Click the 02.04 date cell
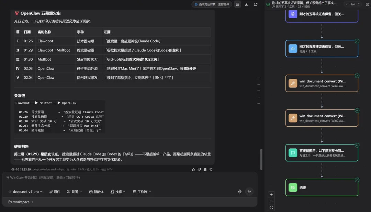Viewport: 371px width, 212px height. click(28, 77)
